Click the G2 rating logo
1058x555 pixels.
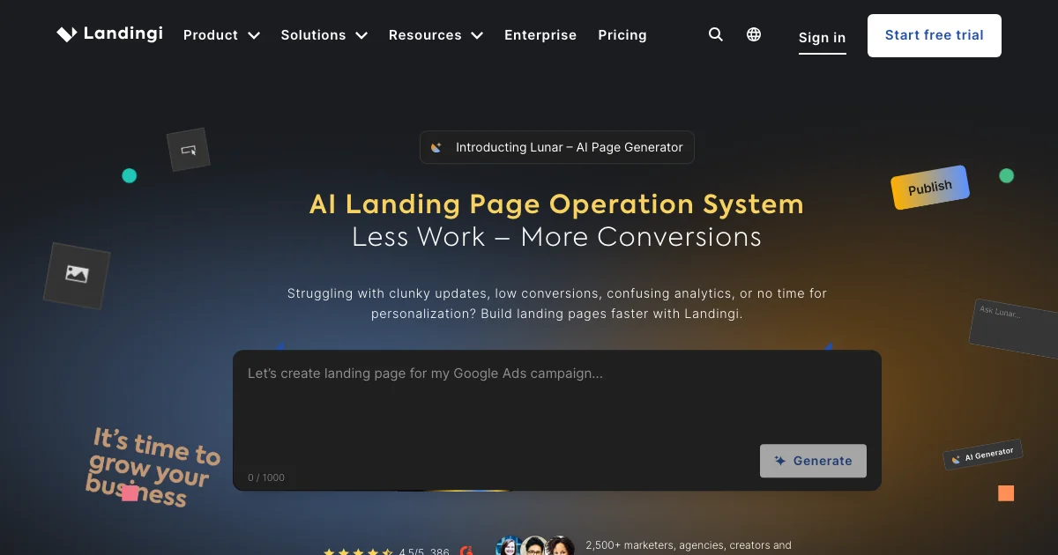click(x=466, y=551)
